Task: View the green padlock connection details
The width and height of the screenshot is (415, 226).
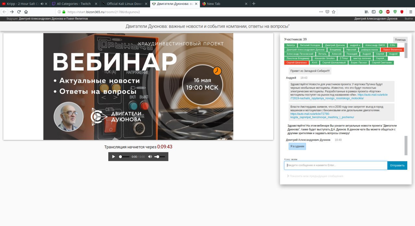Action: point(64,12)
